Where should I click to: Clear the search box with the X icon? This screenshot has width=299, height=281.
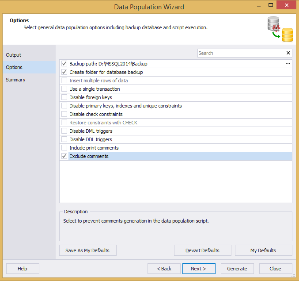pos(288,53)
